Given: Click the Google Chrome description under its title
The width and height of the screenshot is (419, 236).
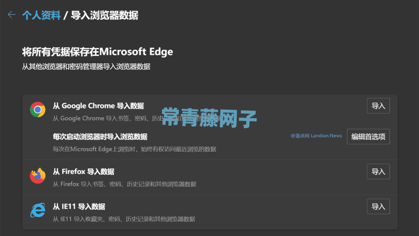Looking at the screenshot, I should coord(136,118).
